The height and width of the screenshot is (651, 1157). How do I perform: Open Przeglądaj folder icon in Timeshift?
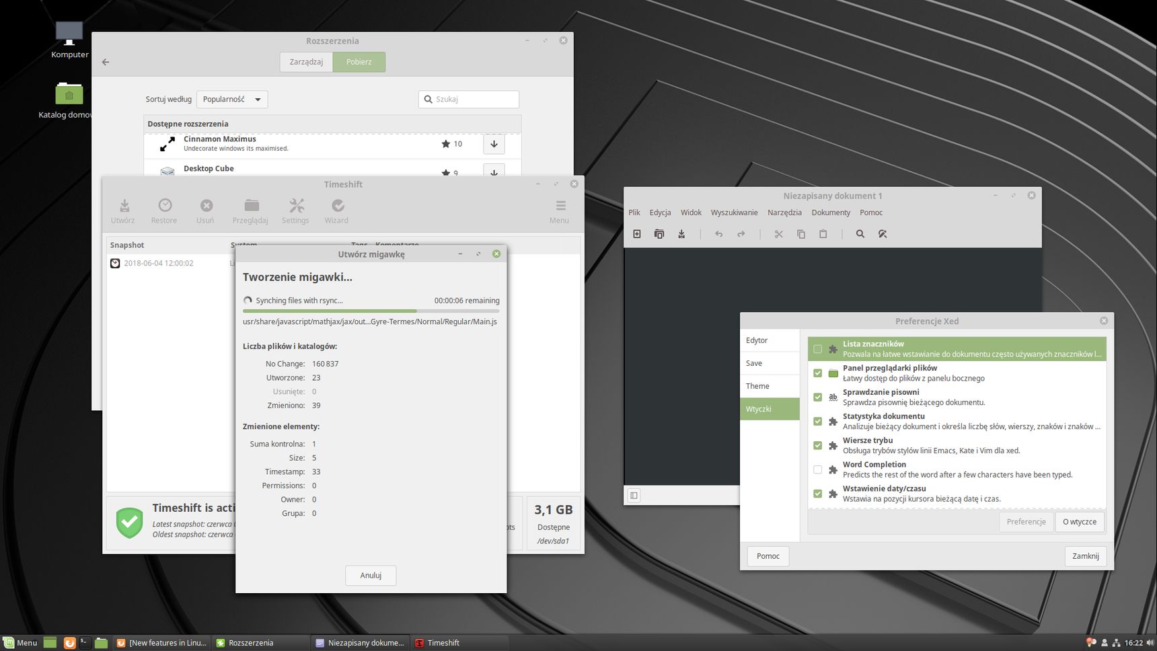(x=252, y=205)
